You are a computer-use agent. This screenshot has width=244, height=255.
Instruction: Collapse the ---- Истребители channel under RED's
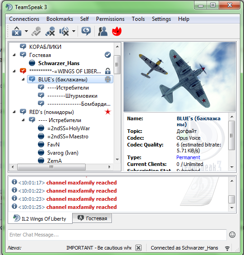point(23,120)
